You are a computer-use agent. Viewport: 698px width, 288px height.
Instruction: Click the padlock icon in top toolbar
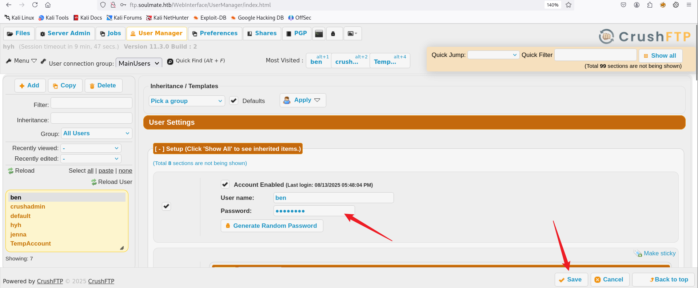point(333,33)
